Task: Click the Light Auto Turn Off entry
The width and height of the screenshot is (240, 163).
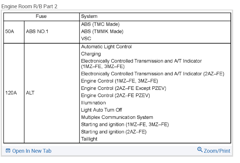Action: pyautogui.click(x=101, y=110)
